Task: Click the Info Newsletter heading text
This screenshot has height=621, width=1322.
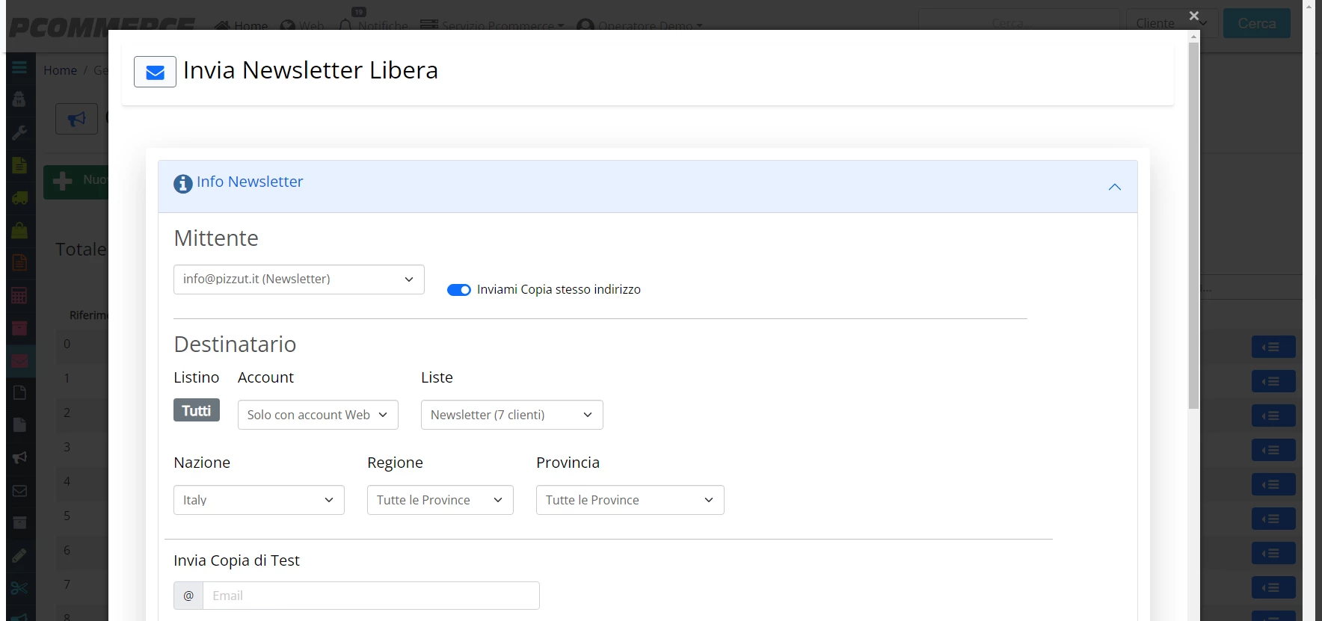Action: click(x=250, y=182)
